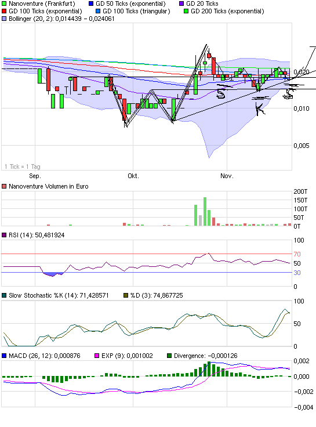Viewport: 316px width, 427px height.
Task: Click the "Divergence: -0,000126" text
Action: point(206,356)
